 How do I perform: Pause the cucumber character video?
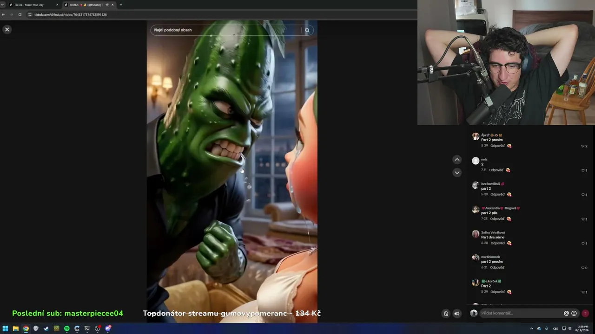(232, 171)
